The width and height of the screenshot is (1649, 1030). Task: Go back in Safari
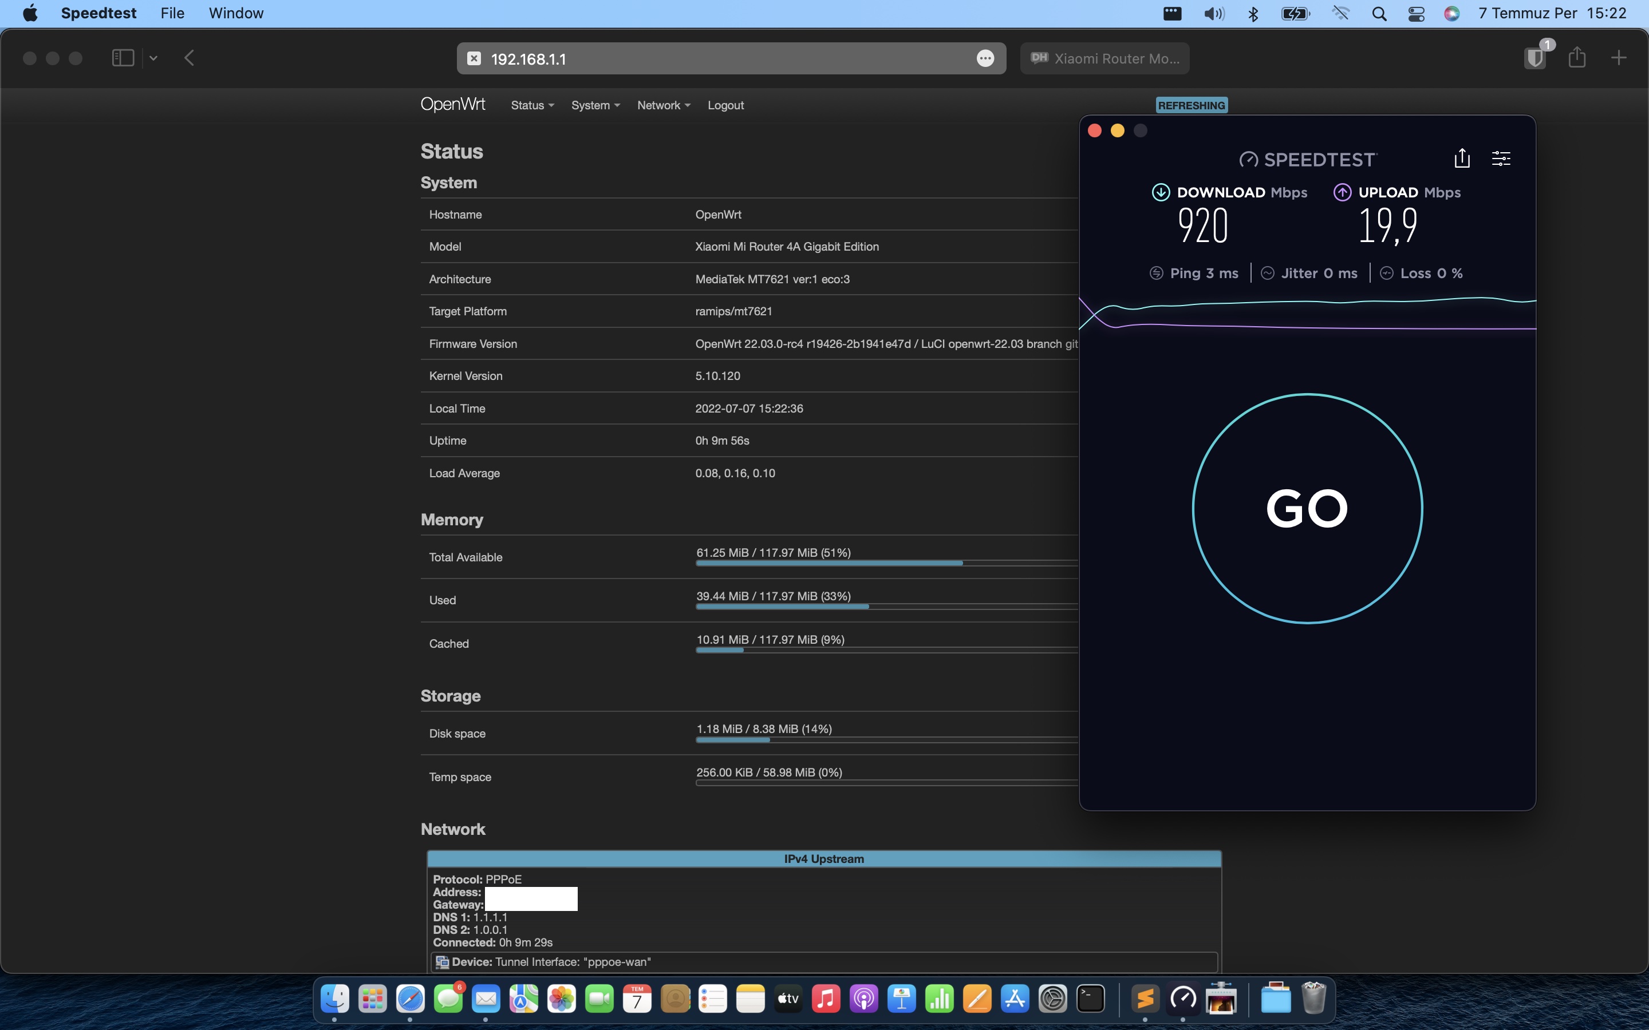pos(190,58)
